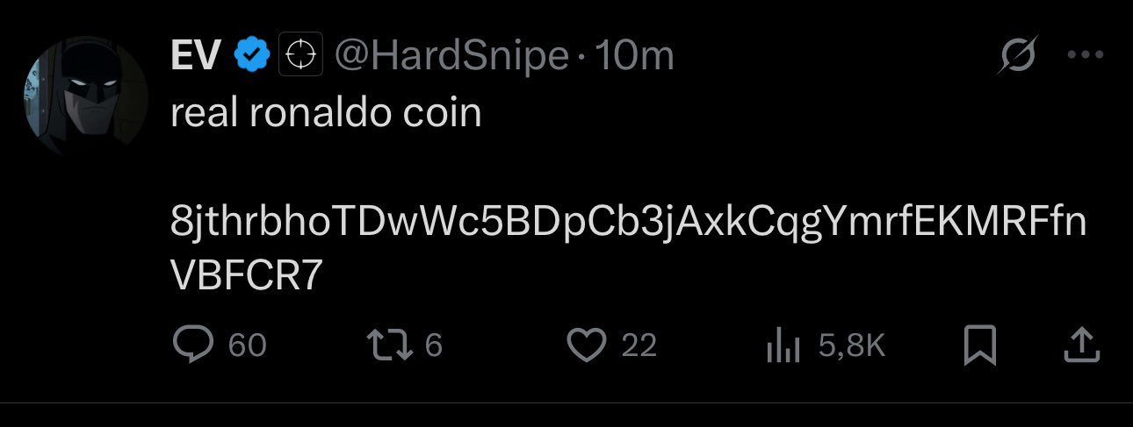Click the Grok slashed-circle icon
The image size is (1133, 427).
pos(1021,54)
